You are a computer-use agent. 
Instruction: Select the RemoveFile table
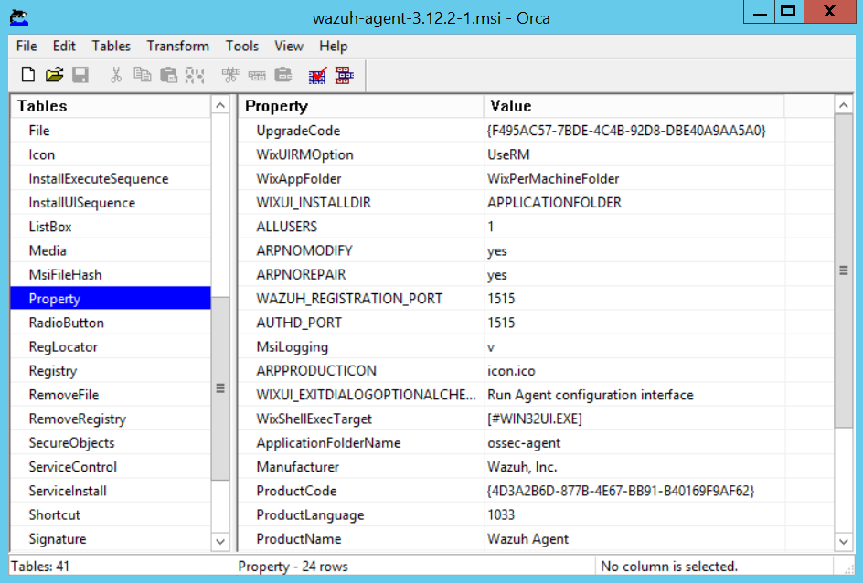pos(111,395)
